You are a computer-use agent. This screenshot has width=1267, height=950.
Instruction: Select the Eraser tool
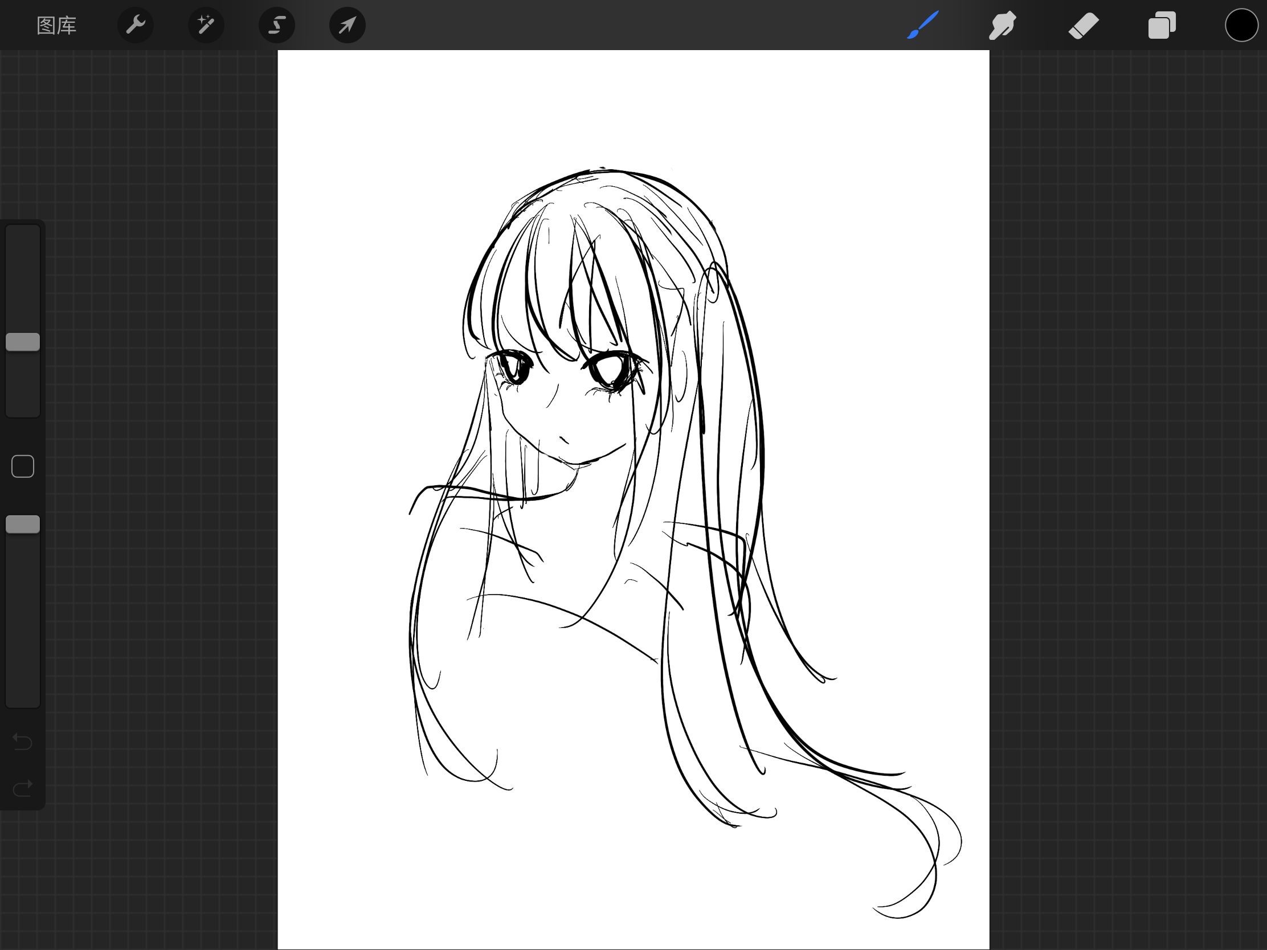coord(1082,25)
